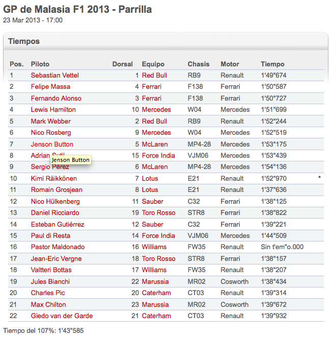Screen dimensions: 333x338
Task: Open the Marussia link for Jules Bianchi
Action: click(155, 281)
